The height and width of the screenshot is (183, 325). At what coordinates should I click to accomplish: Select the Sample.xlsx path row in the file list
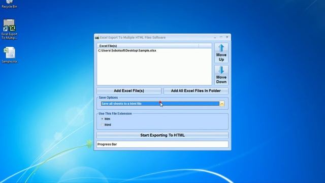(154, 50)
